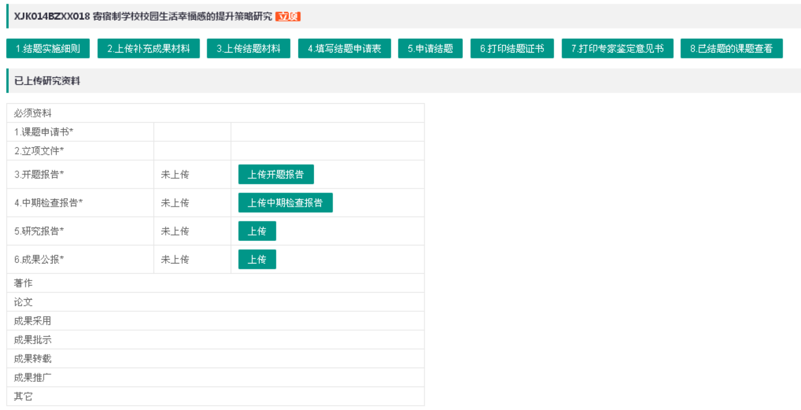The height and width of the screenshot is (410, 801).
Task: Select 3.上传结题材料 in the step bar
Action: point(248,49)
